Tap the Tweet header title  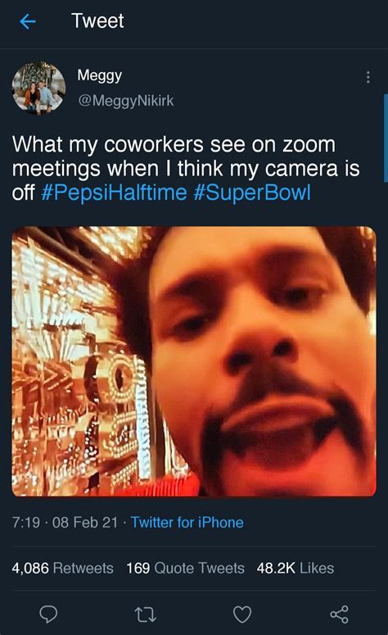[x=97, y=20]
